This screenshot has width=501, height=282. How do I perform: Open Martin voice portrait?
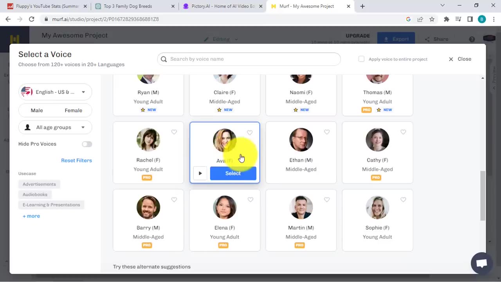pos(301,208)
